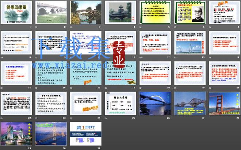
Task: Click animation star icon under slide 14
Action: point(210,57)
